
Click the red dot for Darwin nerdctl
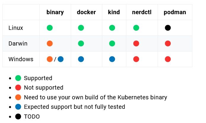pyautogui.click(x=136, y=43)
